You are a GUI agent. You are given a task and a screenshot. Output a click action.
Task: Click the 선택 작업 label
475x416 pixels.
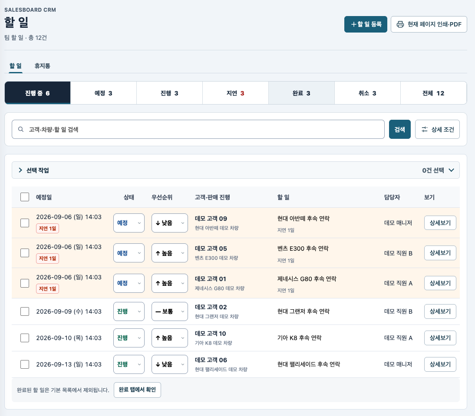click(38, 170)
